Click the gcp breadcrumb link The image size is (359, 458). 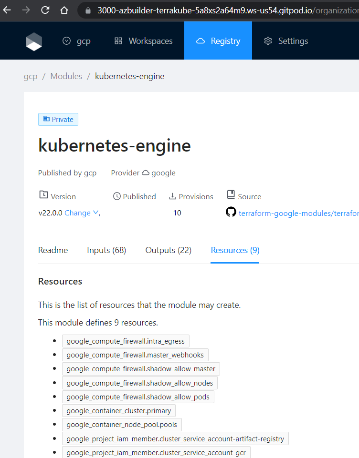(x=31, y=76)
